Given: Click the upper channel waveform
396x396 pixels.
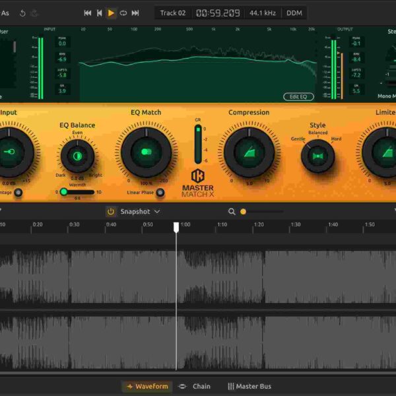Looking at the screenshot, I should 198,277.
